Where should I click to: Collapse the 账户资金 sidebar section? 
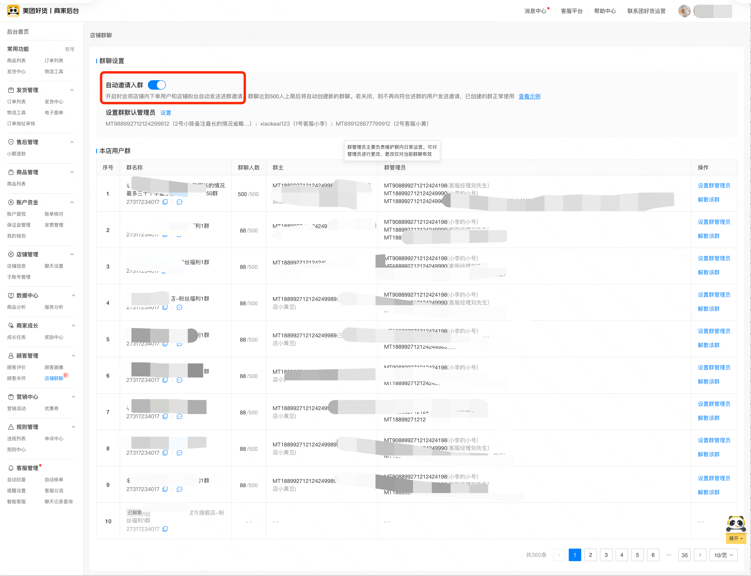point(72,202)
